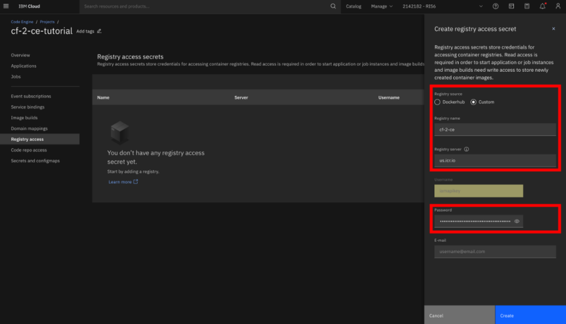Click the Username column header
This screenshot has height=324, width=566.
[x=389, y=97]
